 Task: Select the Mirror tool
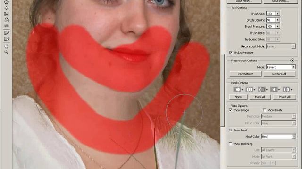pyautogui.click(x=7, y=20)
